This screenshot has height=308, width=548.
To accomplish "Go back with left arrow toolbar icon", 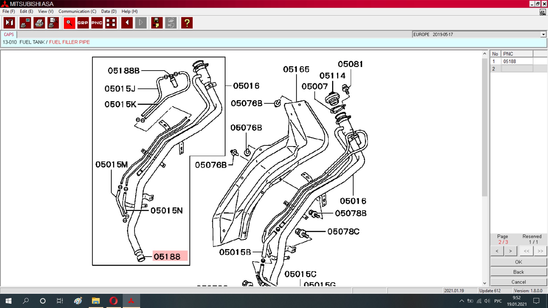I will coord(127,23).
